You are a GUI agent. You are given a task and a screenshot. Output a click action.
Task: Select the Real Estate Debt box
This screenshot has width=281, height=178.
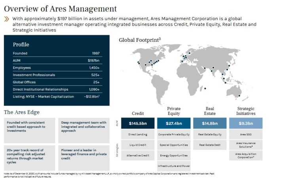point(209,145)
